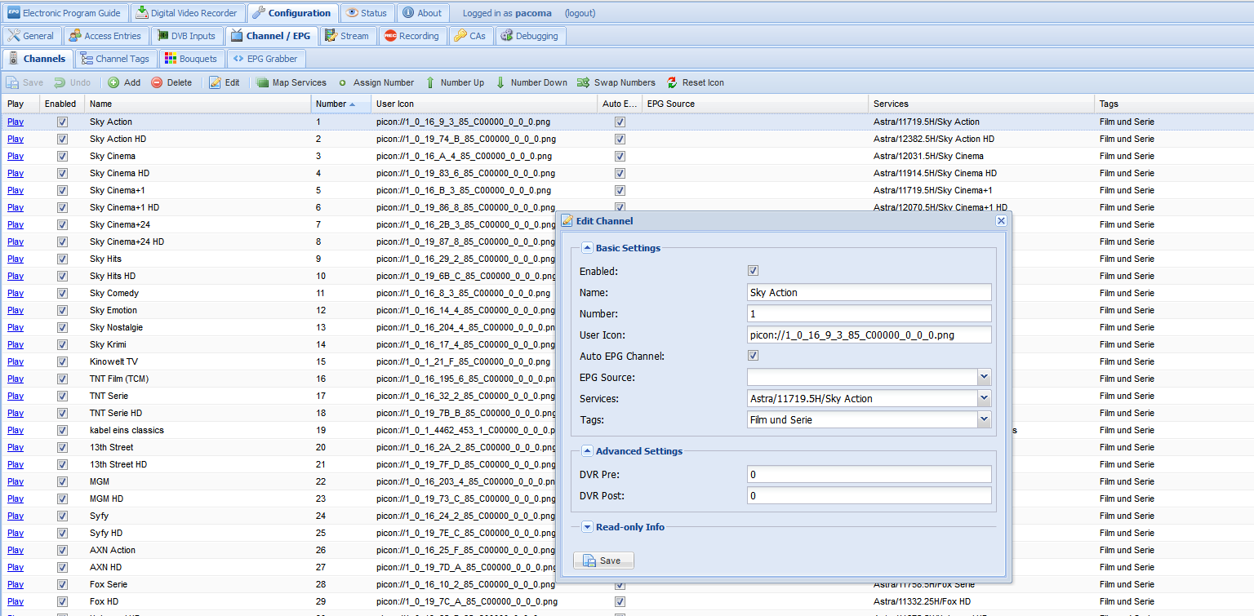Open the Access Entries tab
Image resolution: width=1254 pixels, height=616 pixels.
(105, 36)
